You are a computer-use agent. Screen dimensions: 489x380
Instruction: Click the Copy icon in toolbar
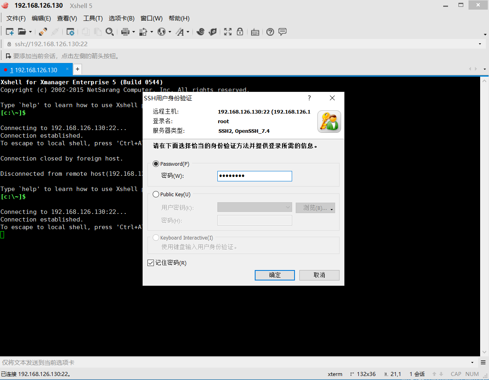coord(86,32)
